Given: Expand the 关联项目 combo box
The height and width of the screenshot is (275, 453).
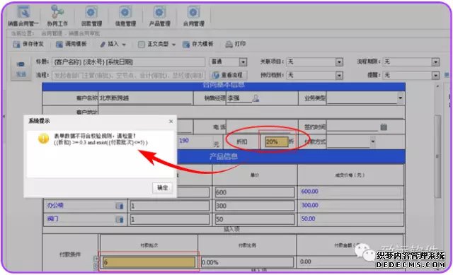Looking at the screenshot, I should (x=339, y=62).
